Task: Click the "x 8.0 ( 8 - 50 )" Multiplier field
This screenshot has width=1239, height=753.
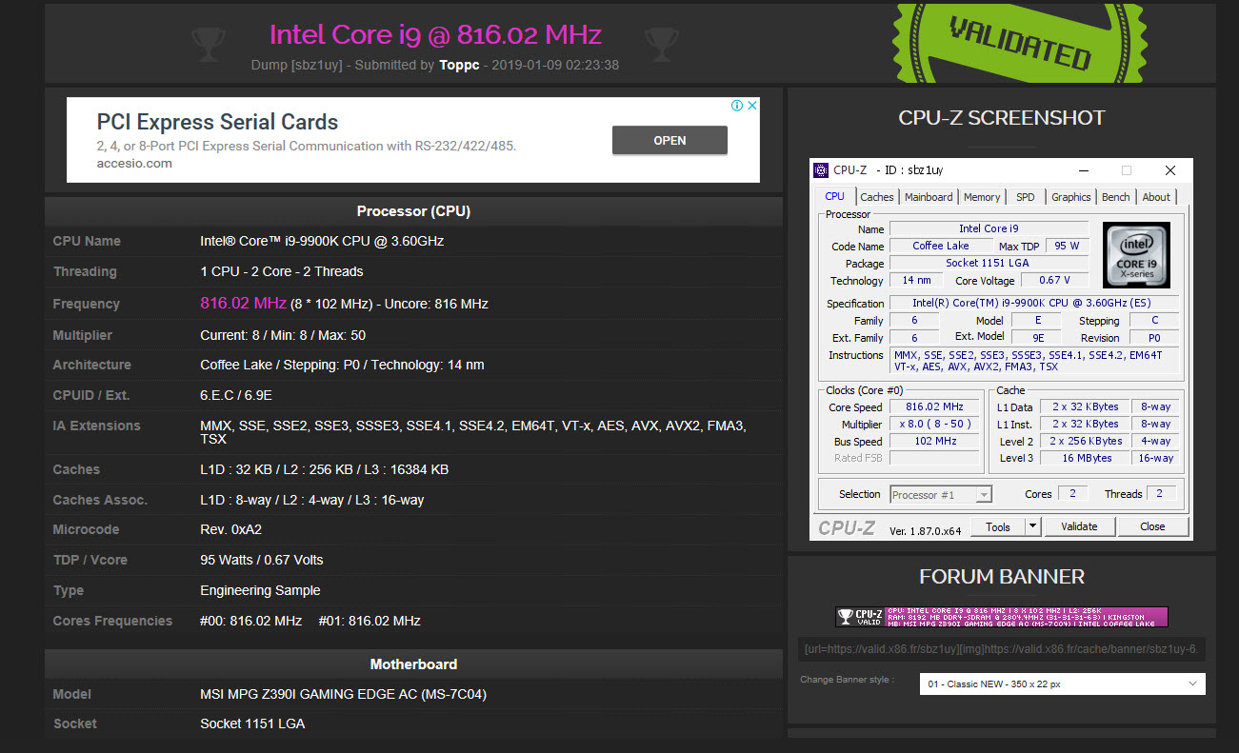Action: pyautogui.click(x=935, y=424)
